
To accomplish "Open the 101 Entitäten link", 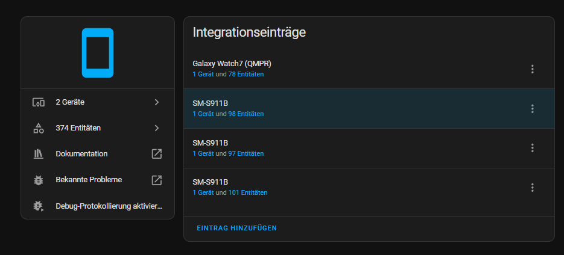I will (247, 193).
